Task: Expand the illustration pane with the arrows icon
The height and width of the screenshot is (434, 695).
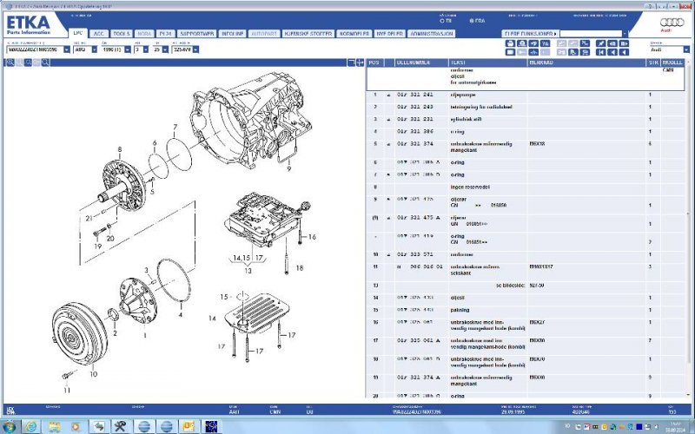Action: tap(360, 62)
